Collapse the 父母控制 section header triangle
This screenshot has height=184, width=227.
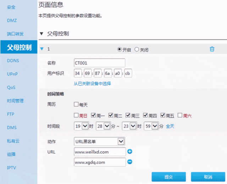(41, 34)
